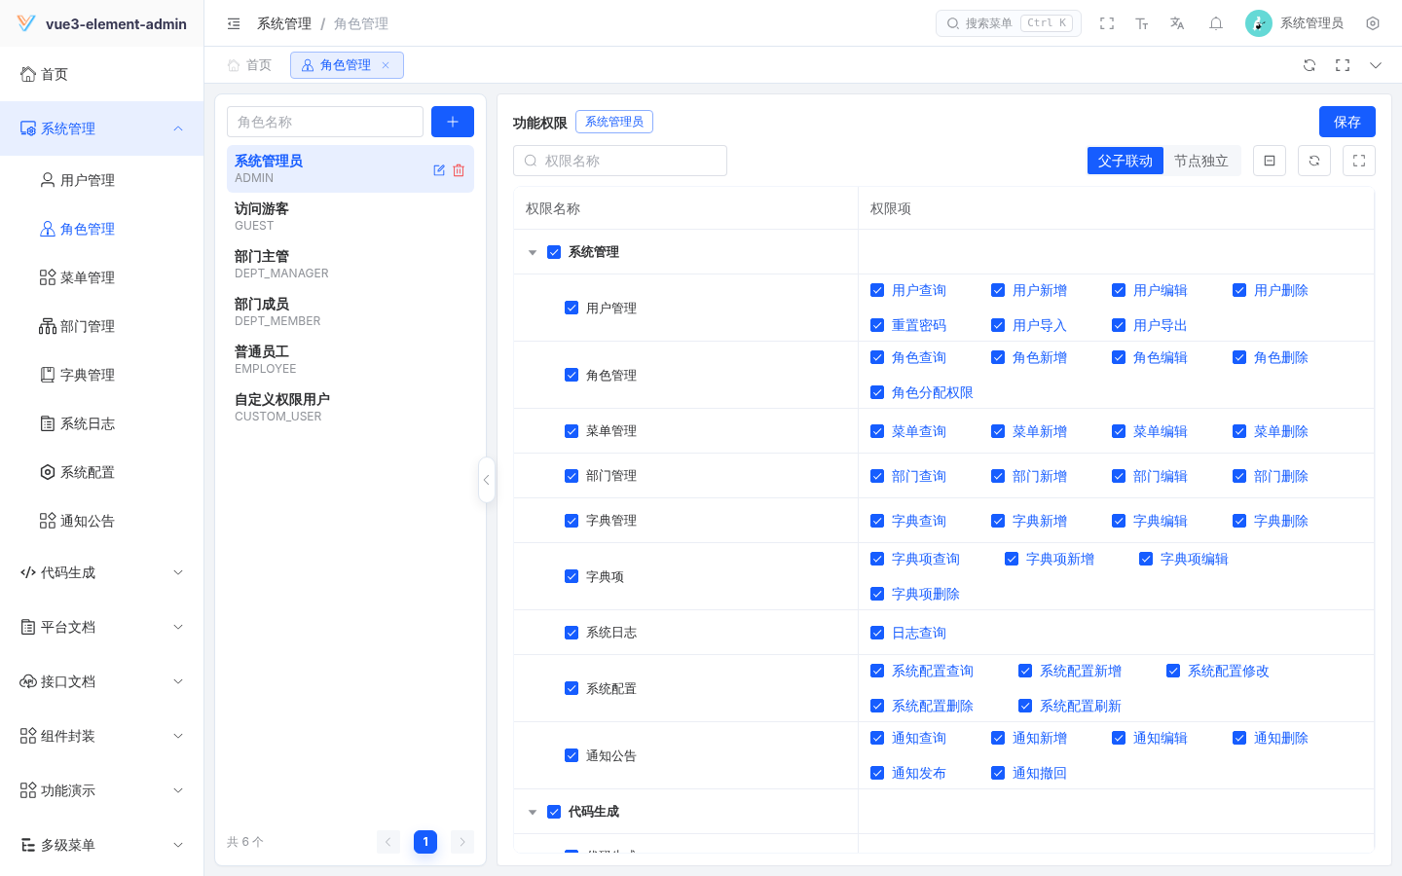Select the 访问游客 role
The height and width of the screenshot is (876, 1402).
pyautogui.click(x=350, y=216)
